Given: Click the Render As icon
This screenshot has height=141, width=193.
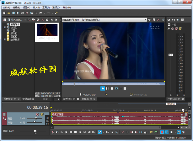Looking at the screenshot, I should pyautogui.click(x=18, y=13).
